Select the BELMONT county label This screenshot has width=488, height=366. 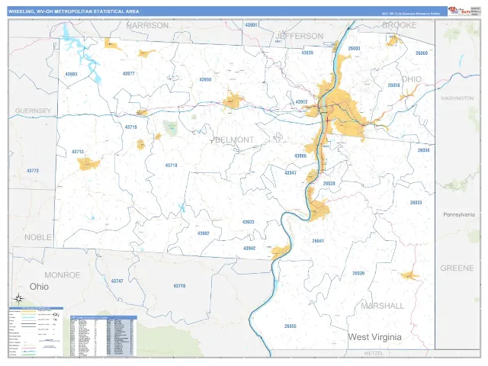point(235,140)
